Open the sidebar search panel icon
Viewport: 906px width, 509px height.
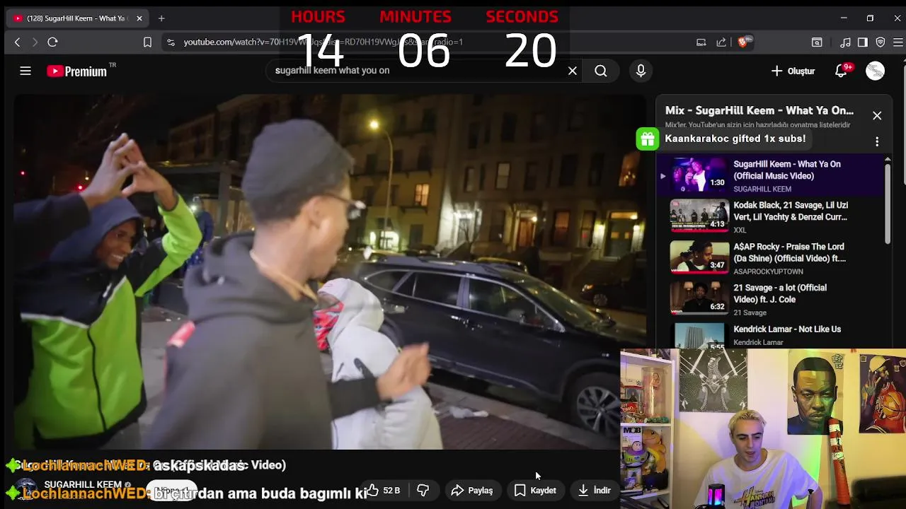pyautogui.click(x=817, y=42)
